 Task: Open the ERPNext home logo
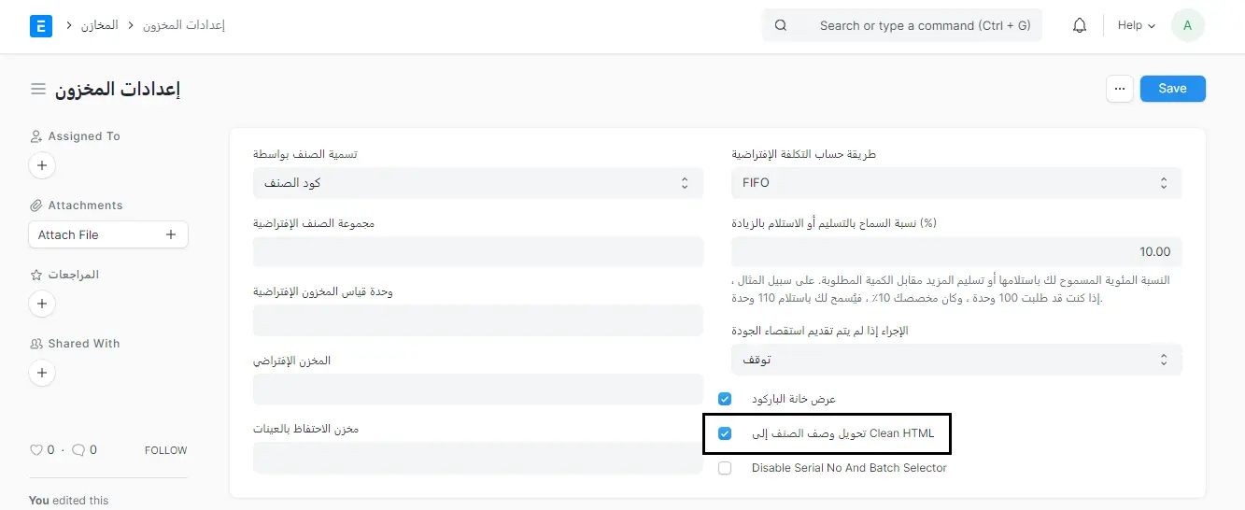point(41,26)
